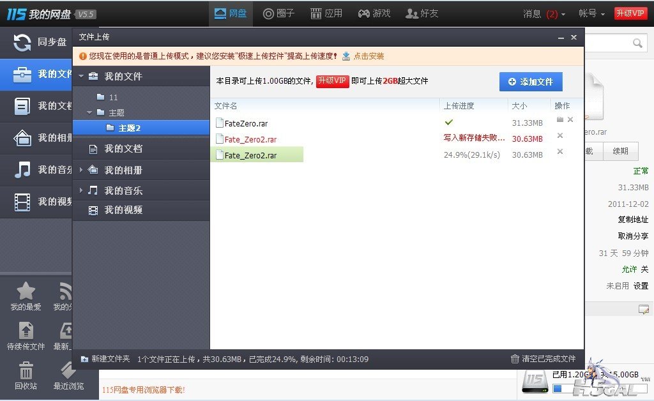Remove failed Fate_Zero2.rar upload row

point(560,135)
